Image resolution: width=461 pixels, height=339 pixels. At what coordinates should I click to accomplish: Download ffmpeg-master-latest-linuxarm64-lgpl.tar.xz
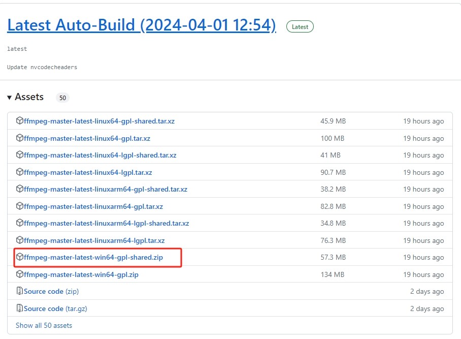(94, 240)
